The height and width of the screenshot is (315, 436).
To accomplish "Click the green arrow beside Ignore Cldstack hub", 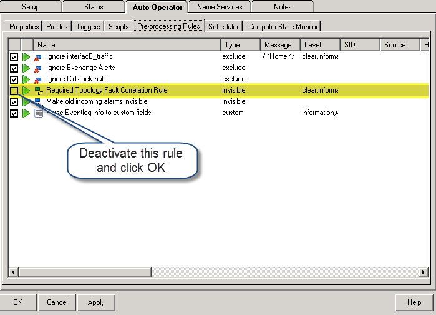I will click(26, 79).
